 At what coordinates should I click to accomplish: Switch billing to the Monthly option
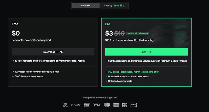86,5
